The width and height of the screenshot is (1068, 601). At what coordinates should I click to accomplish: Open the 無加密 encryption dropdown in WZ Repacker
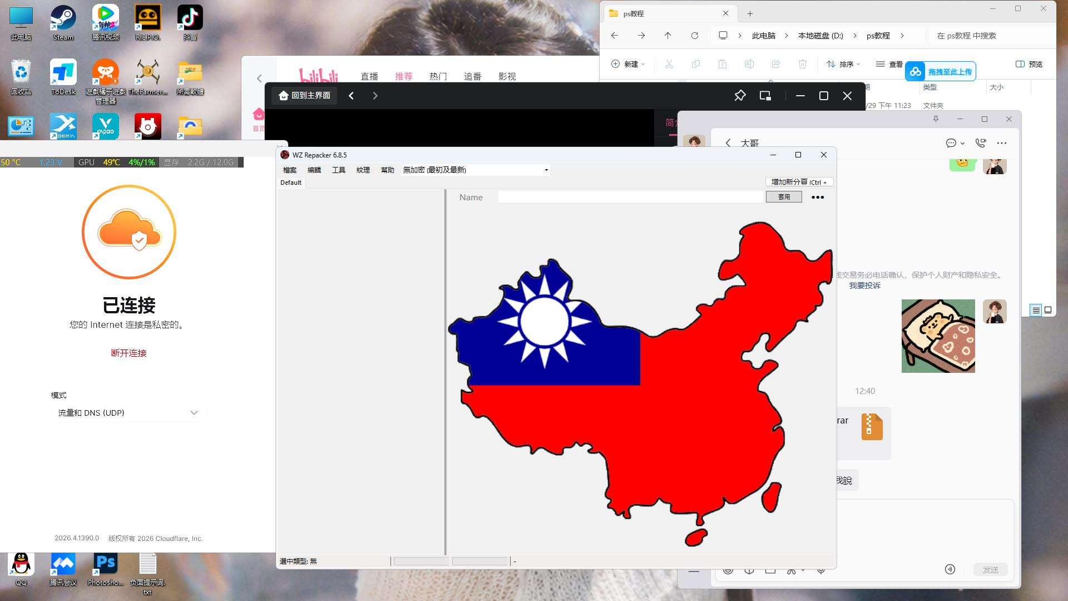(476, 170)
